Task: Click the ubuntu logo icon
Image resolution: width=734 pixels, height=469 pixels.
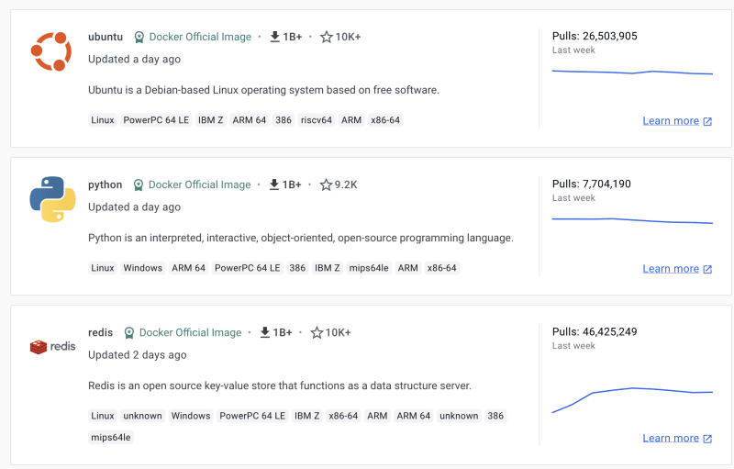Action: pos(51,51)
